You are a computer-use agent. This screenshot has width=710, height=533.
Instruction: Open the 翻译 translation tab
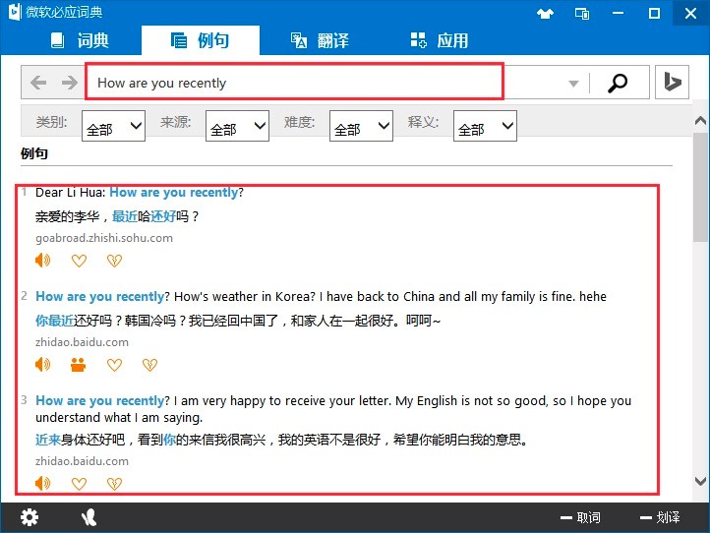[x=320, y=40]
